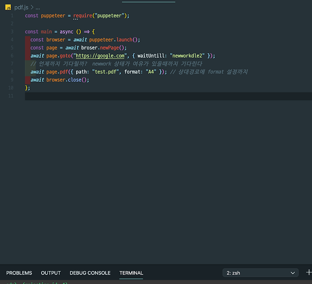Screen dimensions: 312x284
Task: Click the red indent marker on line 4
Action: click(27, 40)
